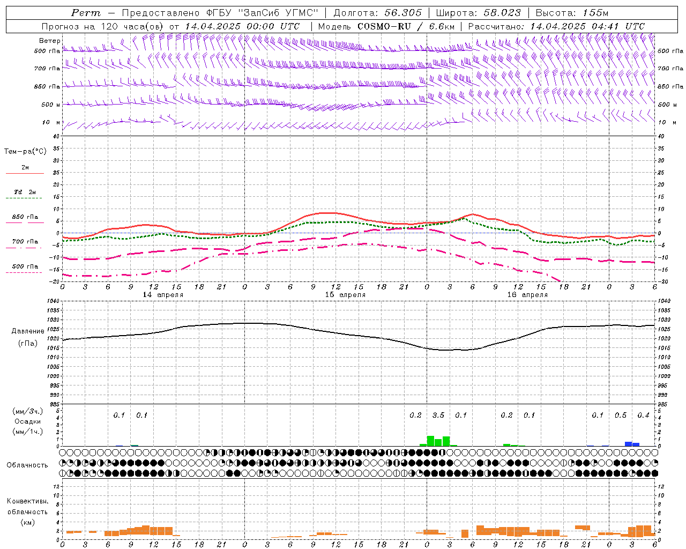
Task: Click the "16 апреля" date label
Action: coord(527,295)
